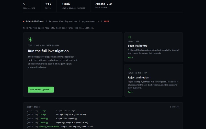Click the Run investigation button

(x=41, y=90)
